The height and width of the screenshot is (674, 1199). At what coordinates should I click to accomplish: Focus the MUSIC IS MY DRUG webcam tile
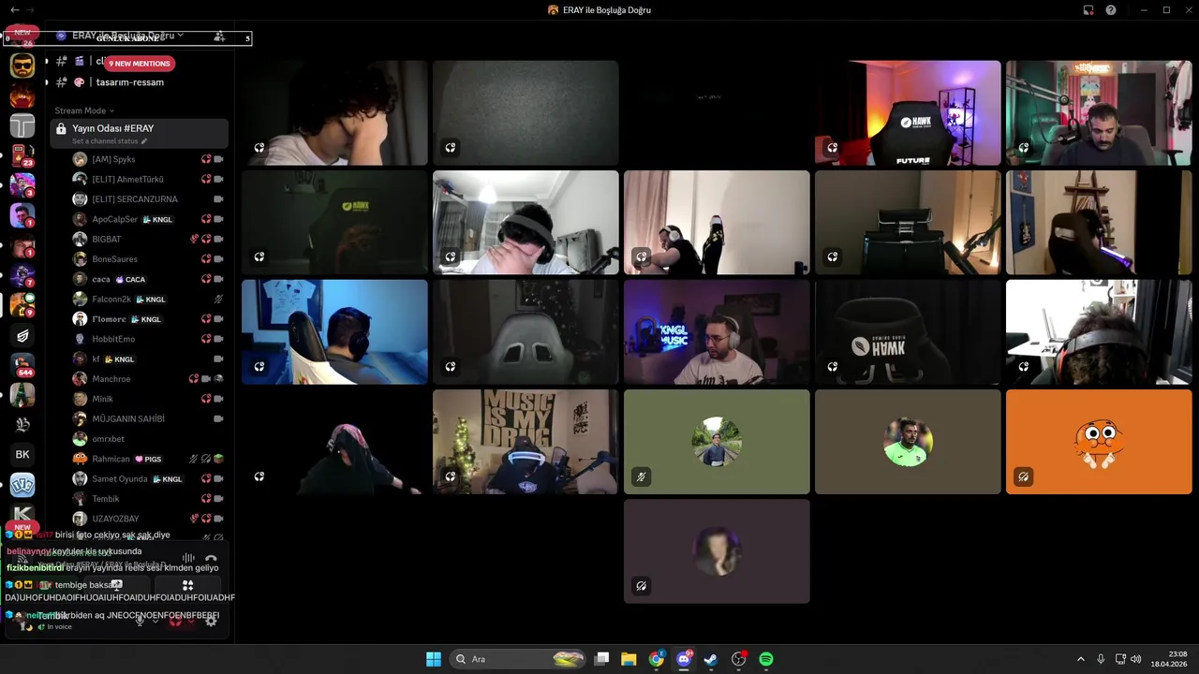pos(525,442)
